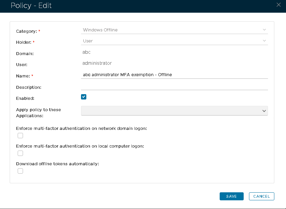Image resolution: width=286 pixels, height=209 pixels.
Task: Click the chevron arrow on Category field
Action: [x=264, y=30]
